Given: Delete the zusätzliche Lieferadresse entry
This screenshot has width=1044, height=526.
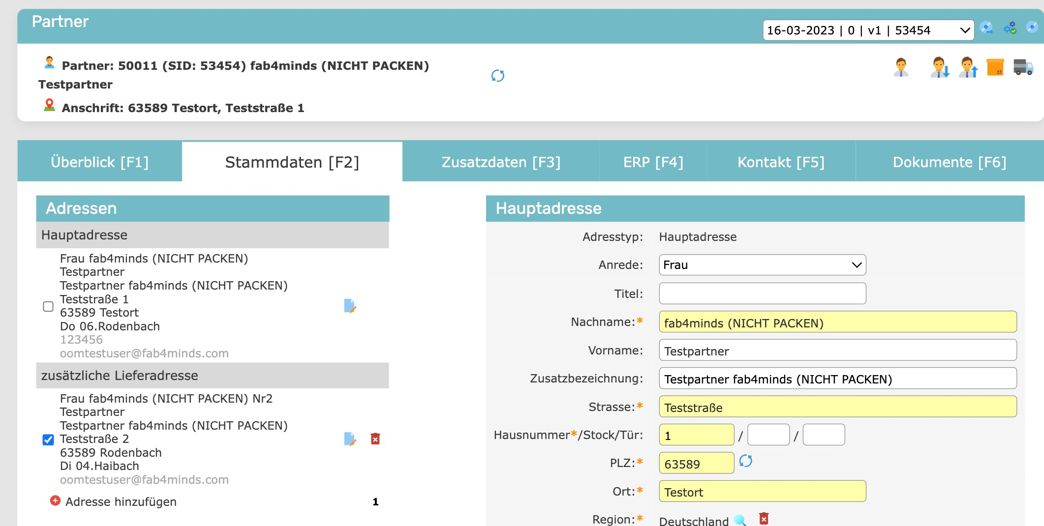Looking at the screenshot, I should pyautogui.click(x=375, y=438).
